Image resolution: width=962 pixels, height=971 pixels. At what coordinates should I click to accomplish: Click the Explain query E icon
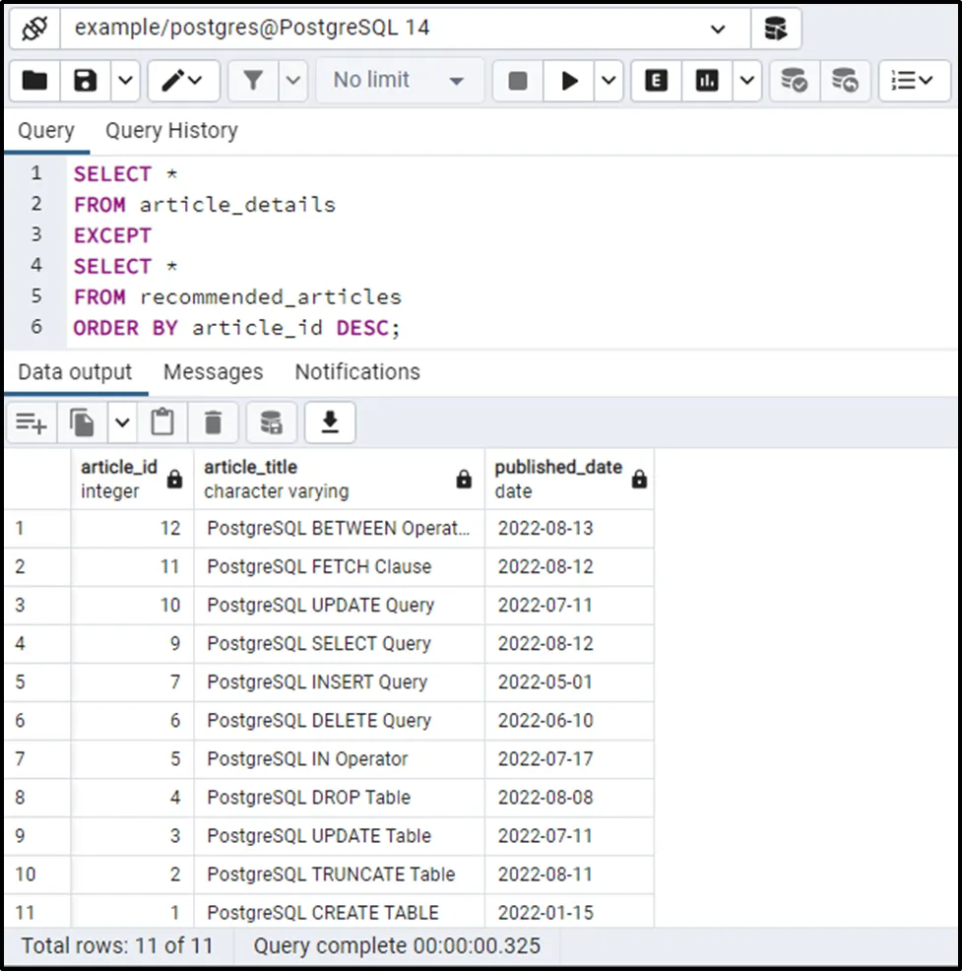pyautogui.click(x=656, y=81)
